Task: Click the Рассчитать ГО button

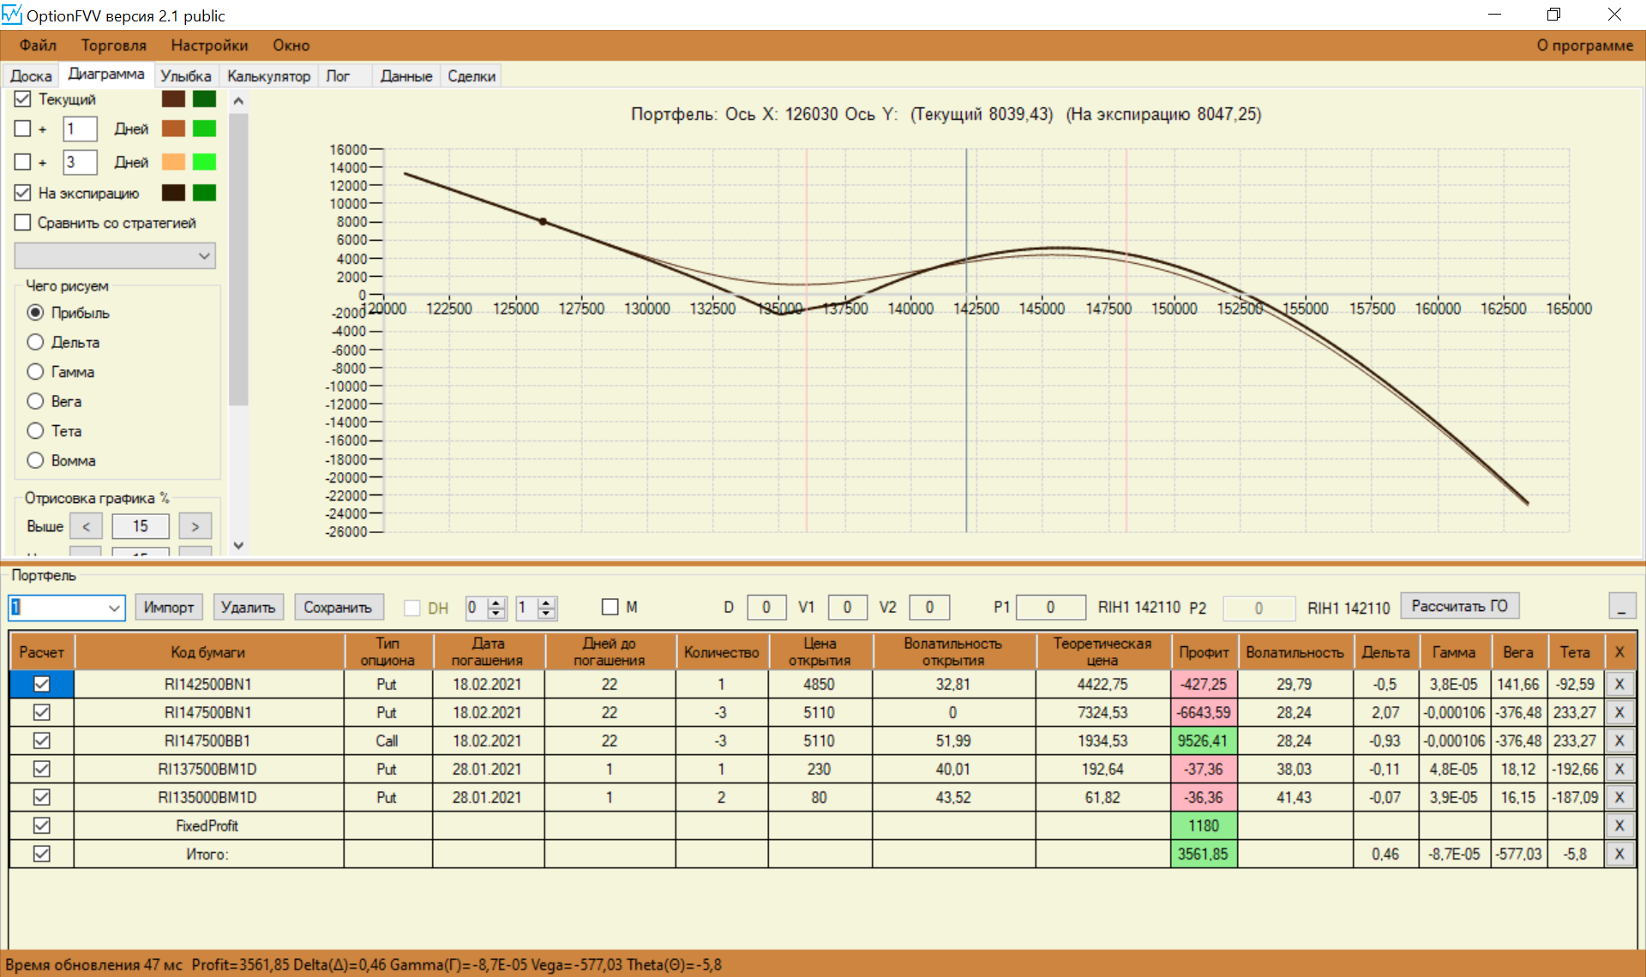Action: (1459, 606)
